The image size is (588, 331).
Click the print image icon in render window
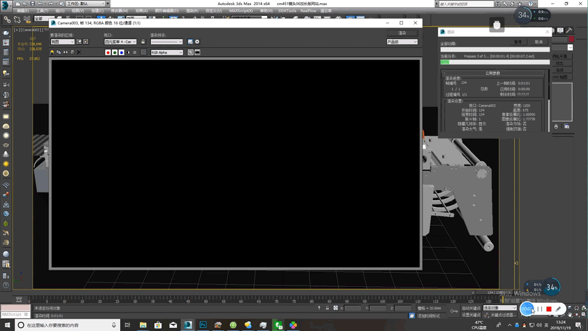pyautogui.click(x=72, y=52)
